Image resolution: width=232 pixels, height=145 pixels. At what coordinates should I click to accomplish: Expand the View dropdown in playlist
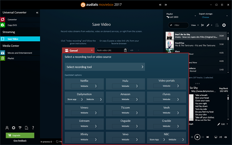click(195, 25)
